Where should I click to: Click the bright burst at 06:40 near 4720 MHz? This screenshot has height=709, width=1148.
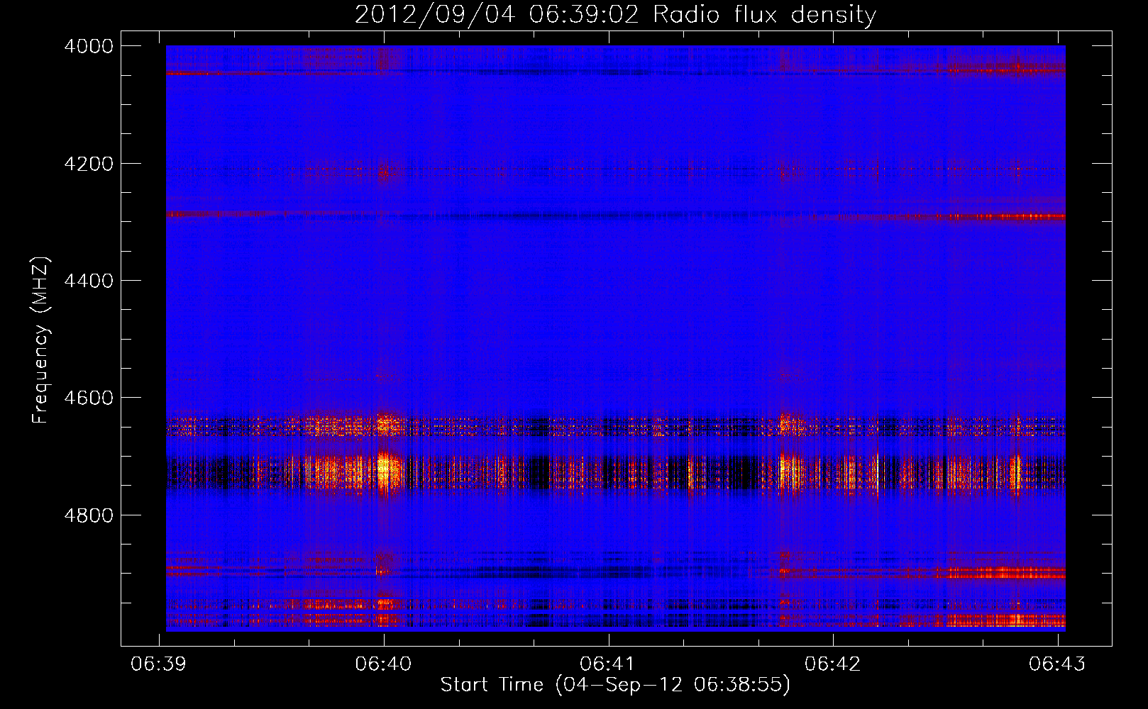384,469
